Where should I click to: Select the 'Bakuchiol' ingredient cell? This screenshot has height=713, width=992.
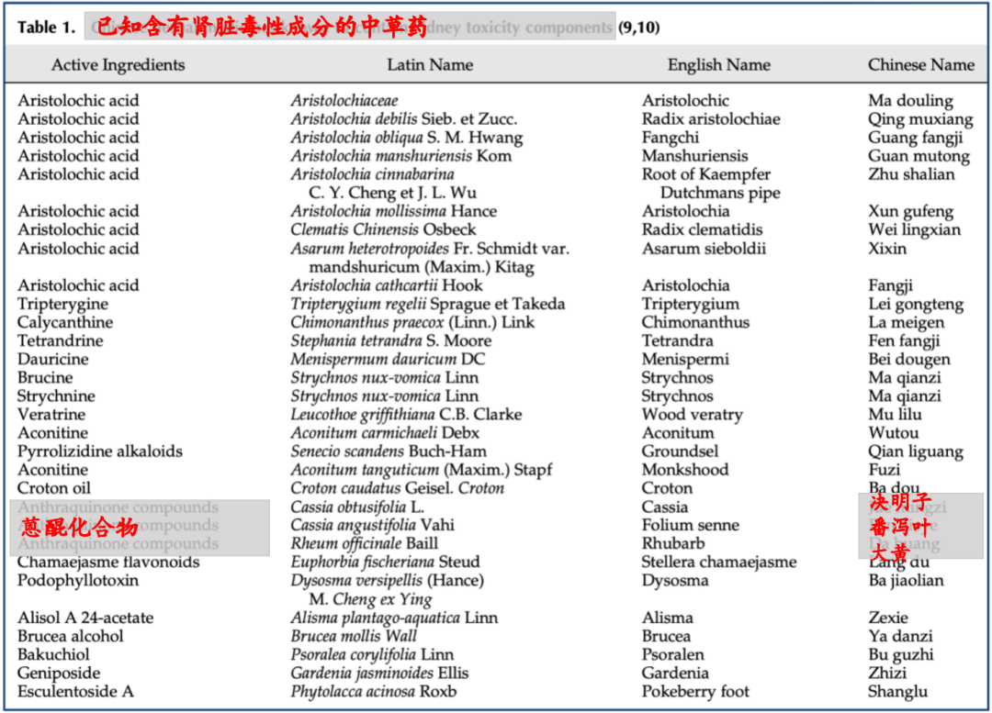coord(53,654)
